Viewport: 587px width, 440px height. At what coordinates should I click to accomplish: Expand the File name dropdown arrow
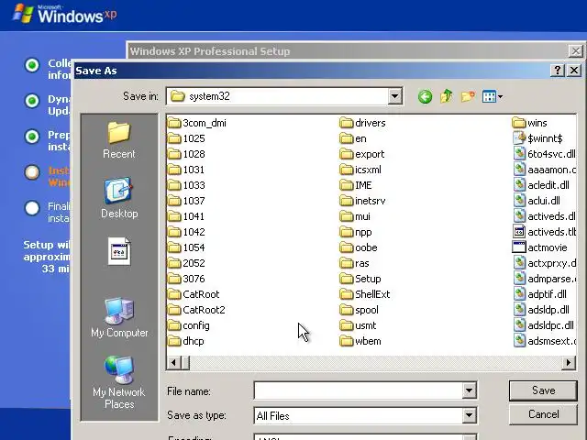coord(469,391)
